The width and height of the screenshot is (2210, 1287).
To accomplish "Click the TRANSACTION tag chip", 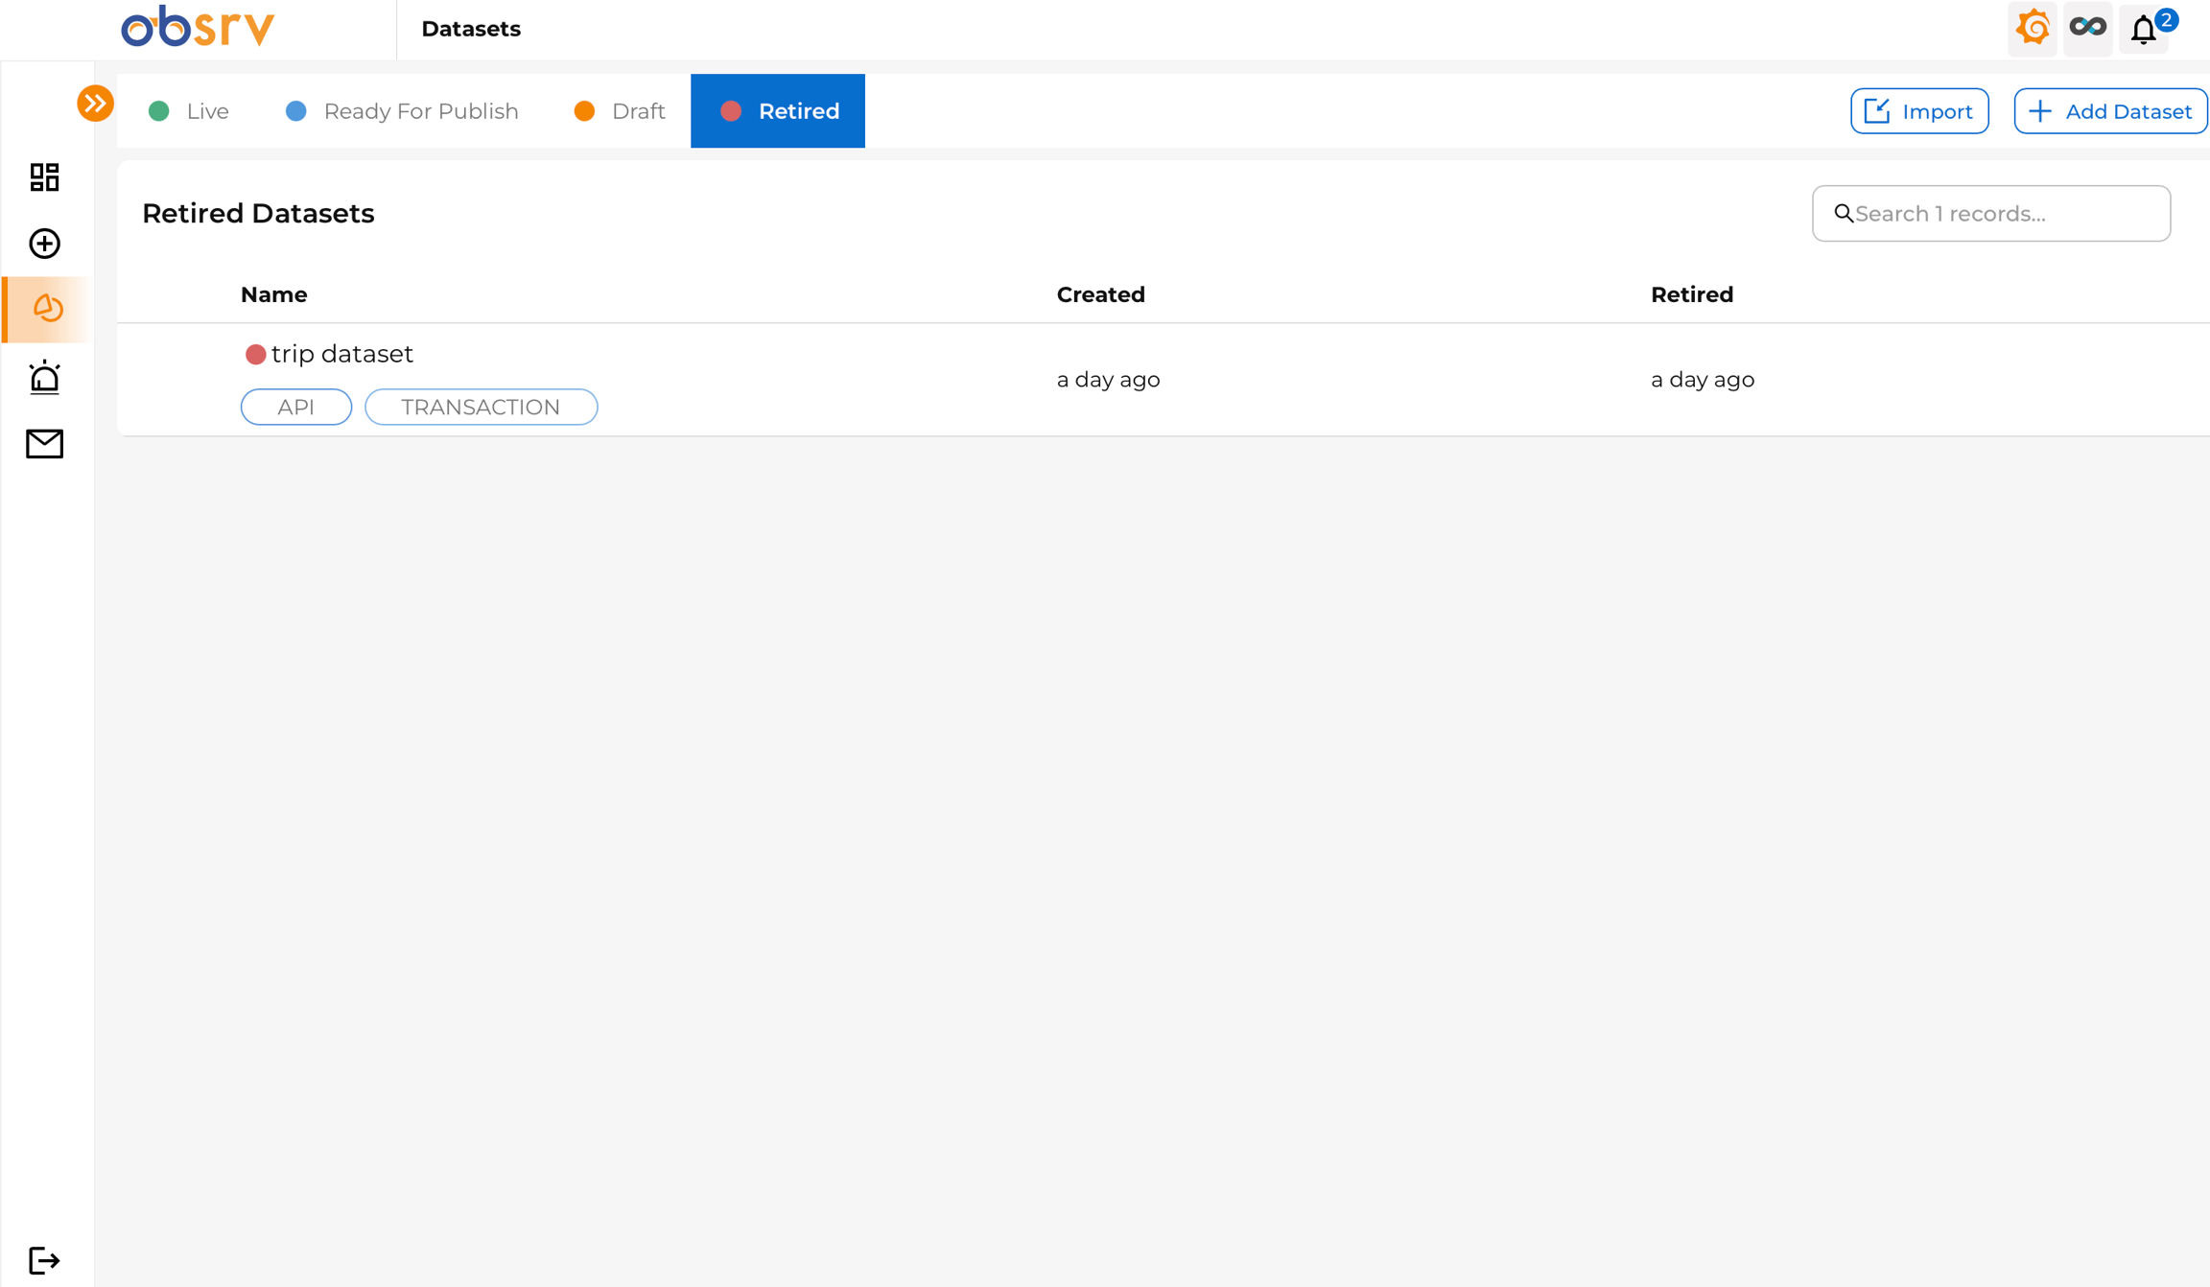I will [481, 407].
